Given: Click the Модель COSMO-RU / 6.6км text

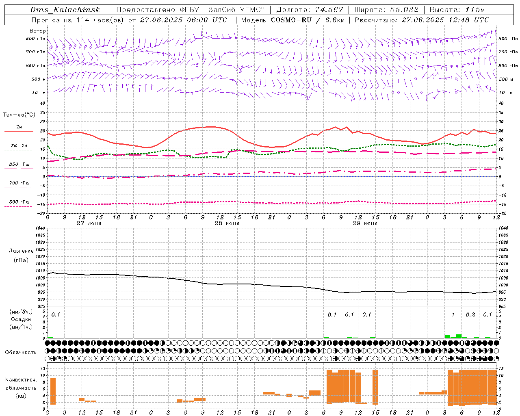Looking at the screenshot, I should pos(293,20).
